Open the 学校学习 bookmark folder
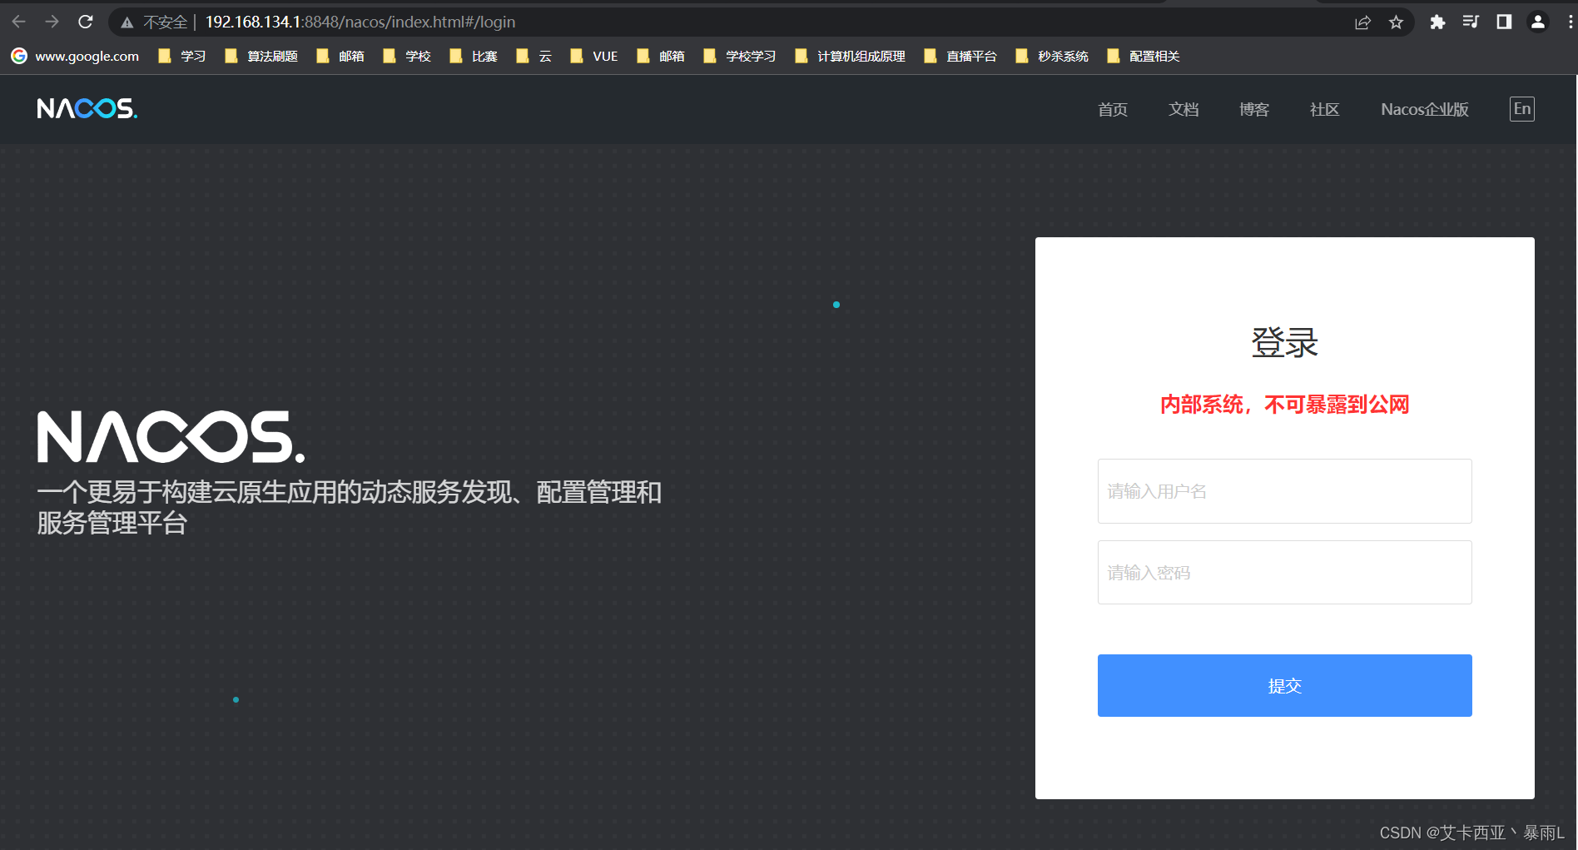Image resolution: width=1578 pixels, height=850 pixels. coord(740,56)
